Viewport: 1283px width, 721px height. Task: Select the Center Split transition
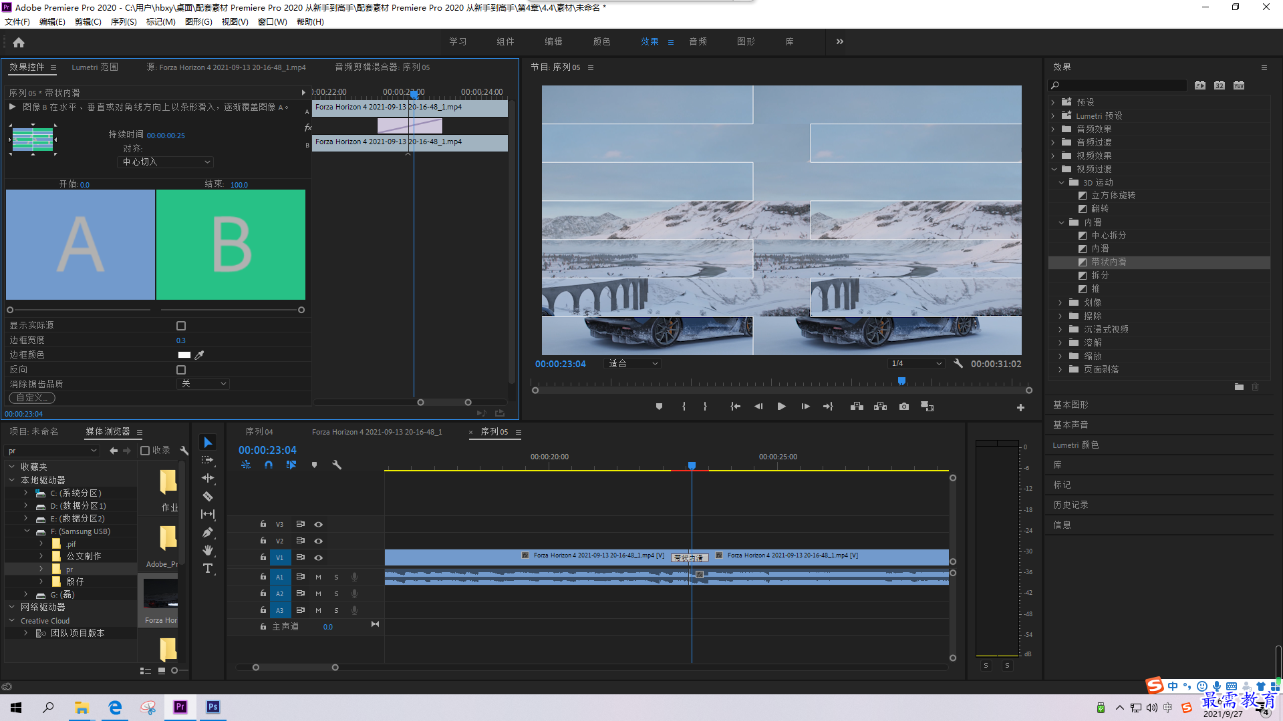coord(1109,236)
